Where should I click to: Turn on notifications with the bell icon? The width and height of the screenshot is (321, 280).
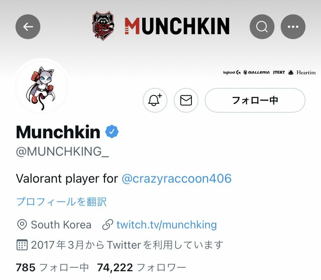(155, 100)
